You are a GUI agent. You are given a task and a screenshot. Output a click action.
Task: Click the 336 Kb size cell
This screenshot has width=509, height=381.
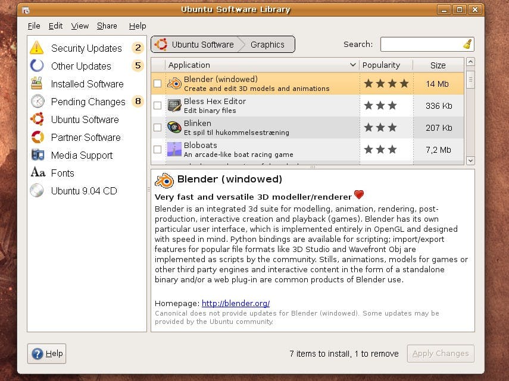click(439, 106)
